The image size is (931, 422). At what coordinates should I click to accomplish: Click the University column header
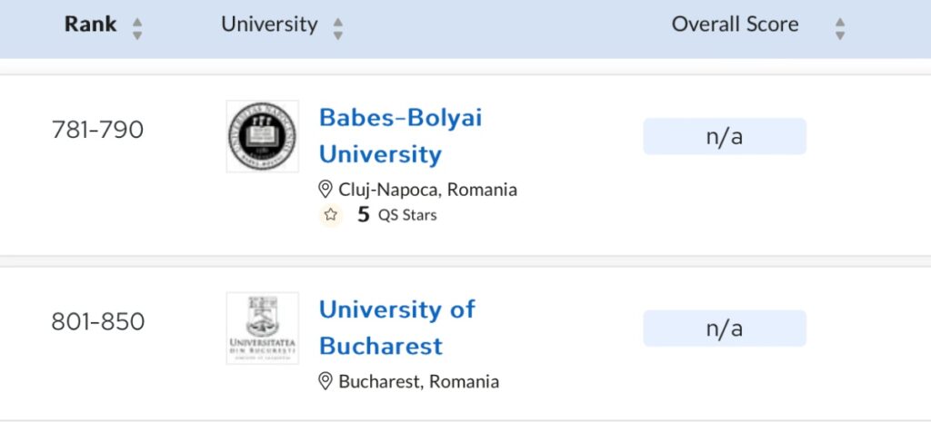pos(269,25)
